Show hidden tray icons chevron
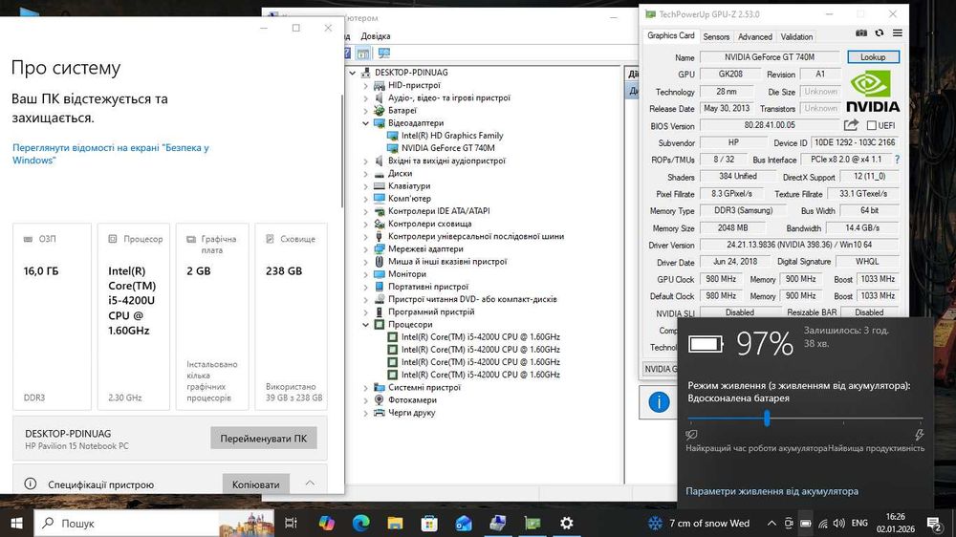 pyautogui.click(x=771, y=523)
